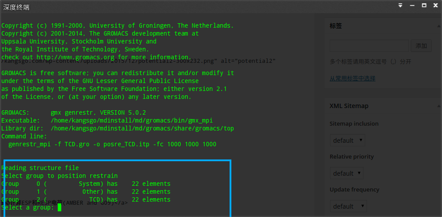Open the Update frequency dropdown
Image resolution: width=442 pixels, height=217 pixels.
tap(348, 206)
